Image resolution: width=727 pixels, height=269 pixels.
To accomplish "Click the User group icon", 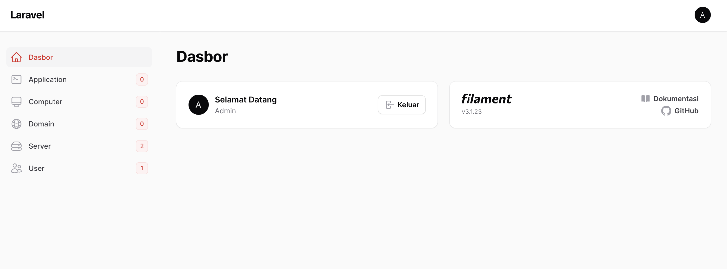I will [16, 168].
